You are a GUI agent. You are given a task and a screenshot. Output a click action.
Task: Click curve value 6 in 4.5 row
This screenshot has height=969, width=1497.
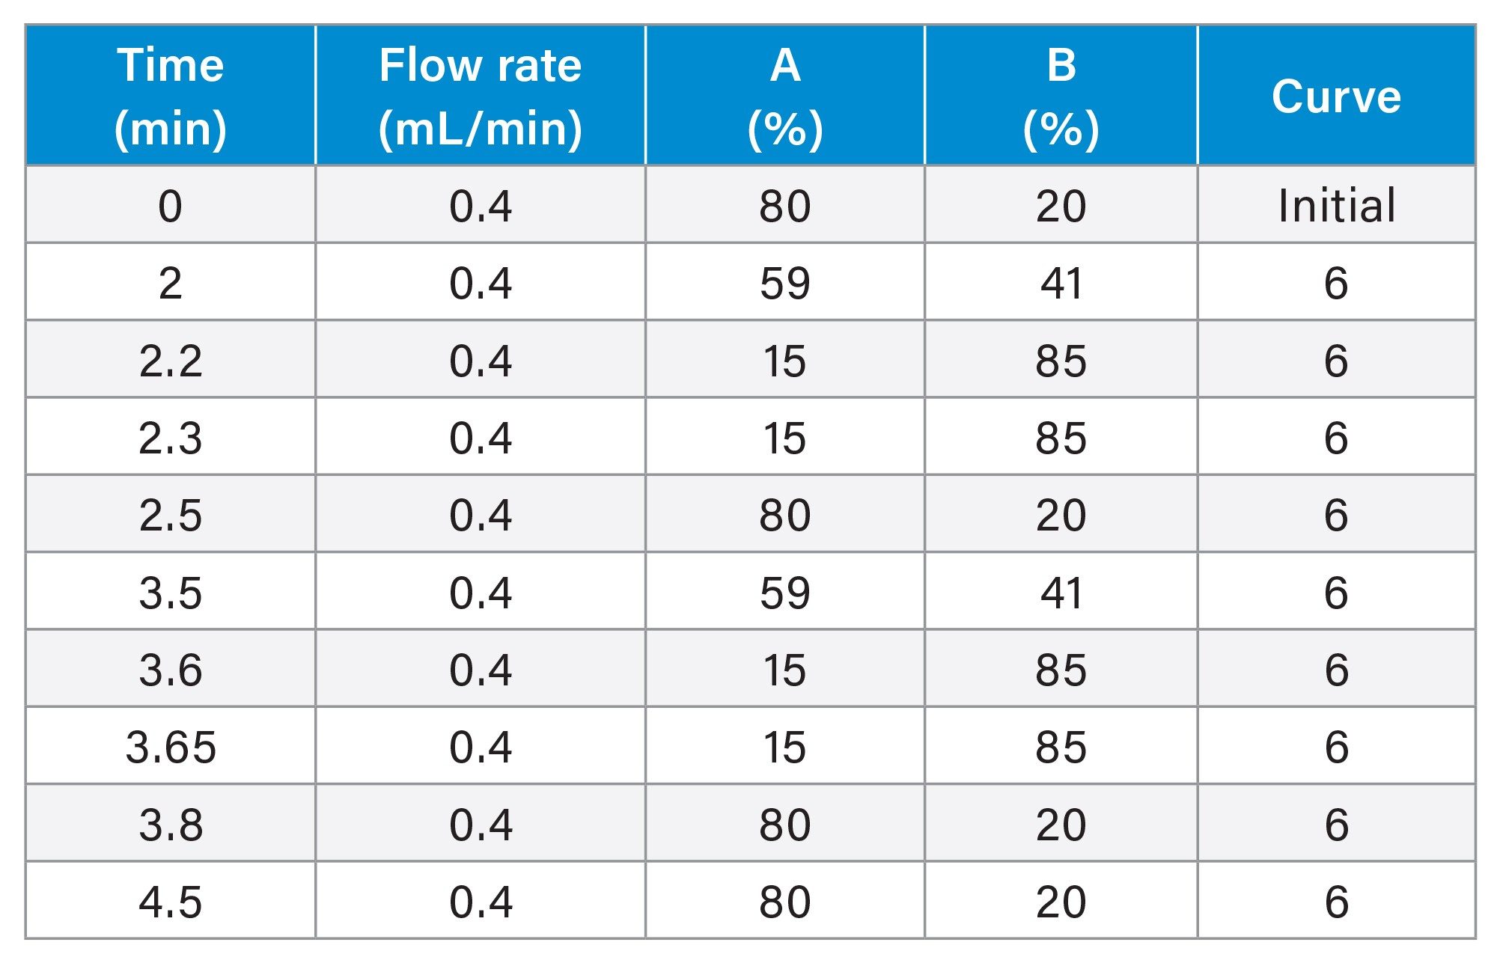click(1336, 900)
